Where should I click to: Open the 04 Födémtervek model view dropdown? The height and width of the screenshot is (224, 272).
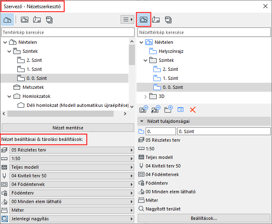coord(72,185)
